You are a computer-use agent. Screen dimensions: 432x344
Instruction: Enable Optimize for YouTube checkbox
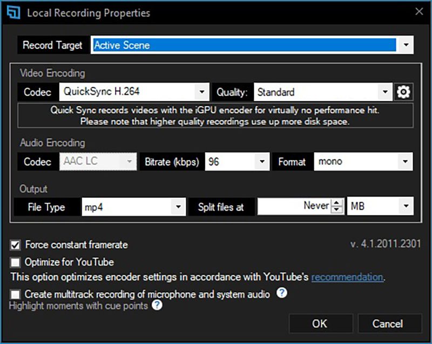coord(15,263)
